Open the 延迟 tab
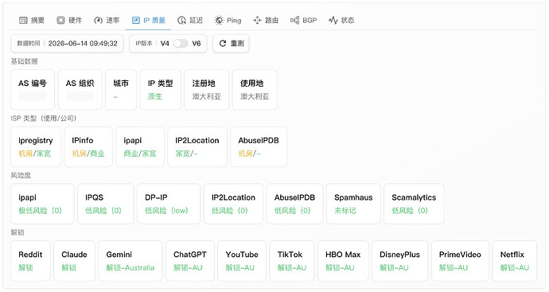Image resolution: width=549 pixels, height=292 pixels. [190, 21]
